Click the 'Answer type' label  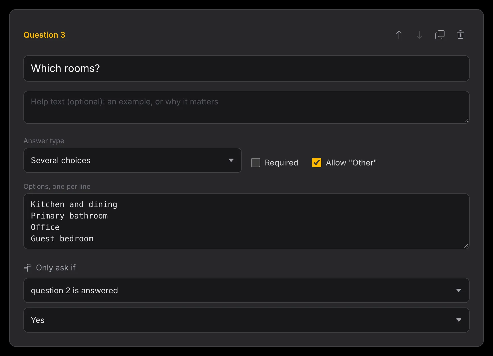(x=44, y=141)
